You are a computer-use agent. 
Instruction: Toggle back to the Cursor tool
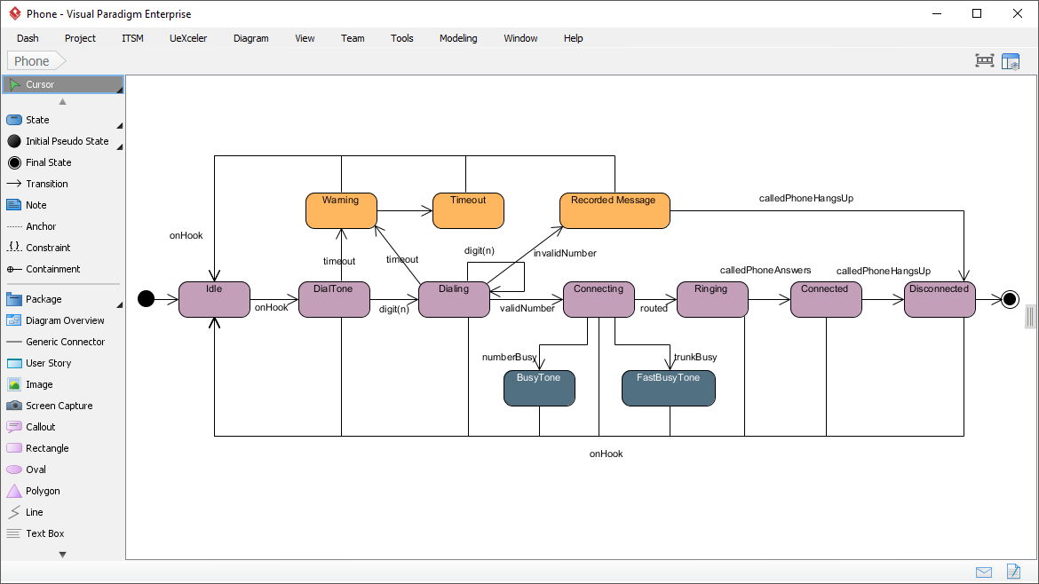tap(42, 84)
